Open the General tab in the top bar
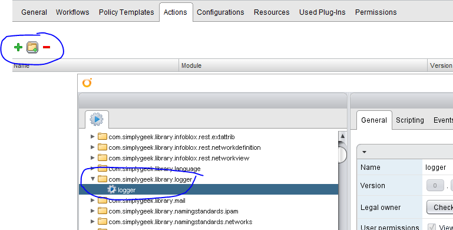This screenshot has width=453, height=230. coord(34,12)
